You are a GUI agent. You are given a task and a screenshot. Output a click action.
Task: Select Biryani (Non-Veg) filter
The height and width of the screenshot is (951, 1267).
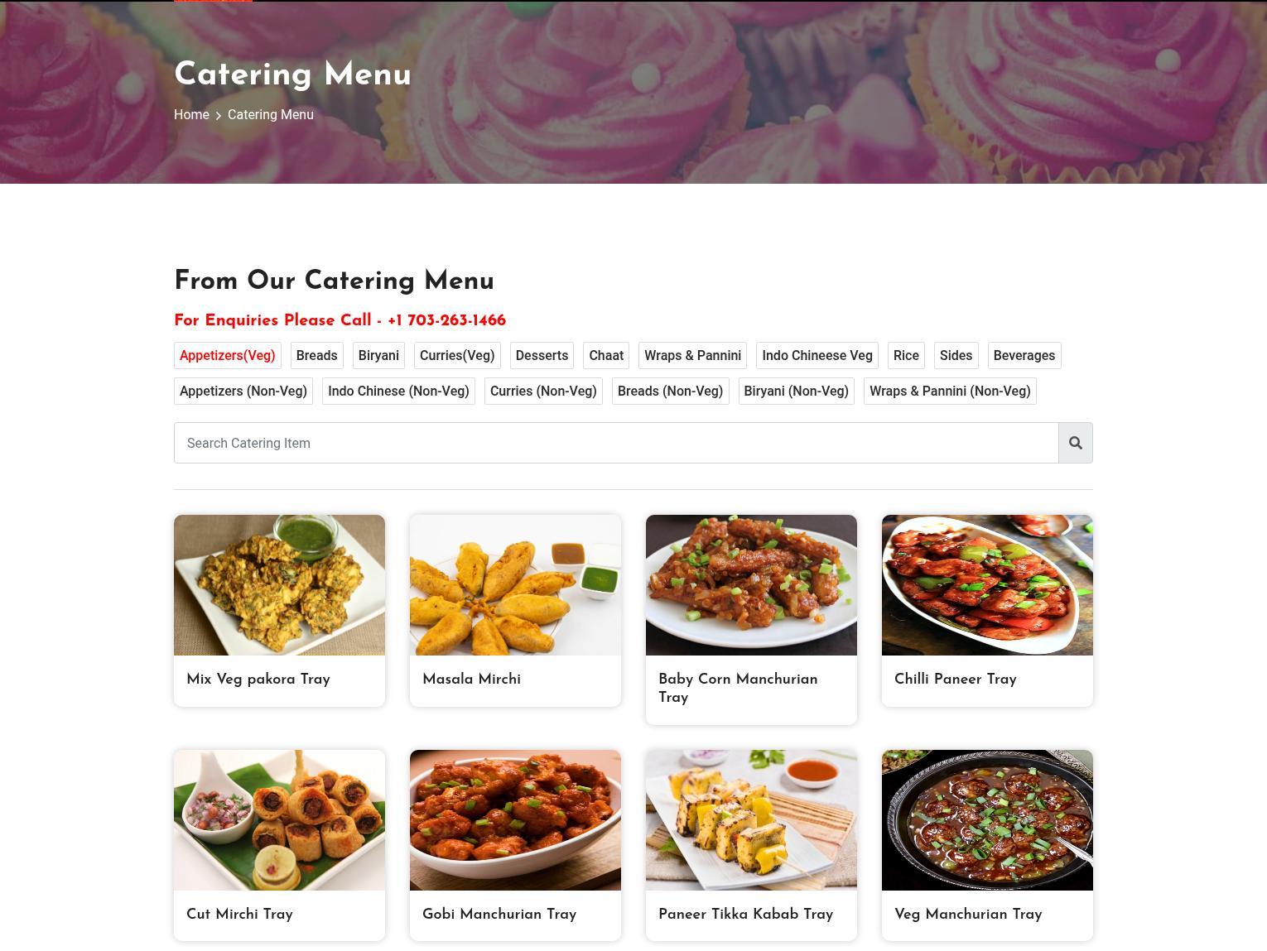coord(796,391)
